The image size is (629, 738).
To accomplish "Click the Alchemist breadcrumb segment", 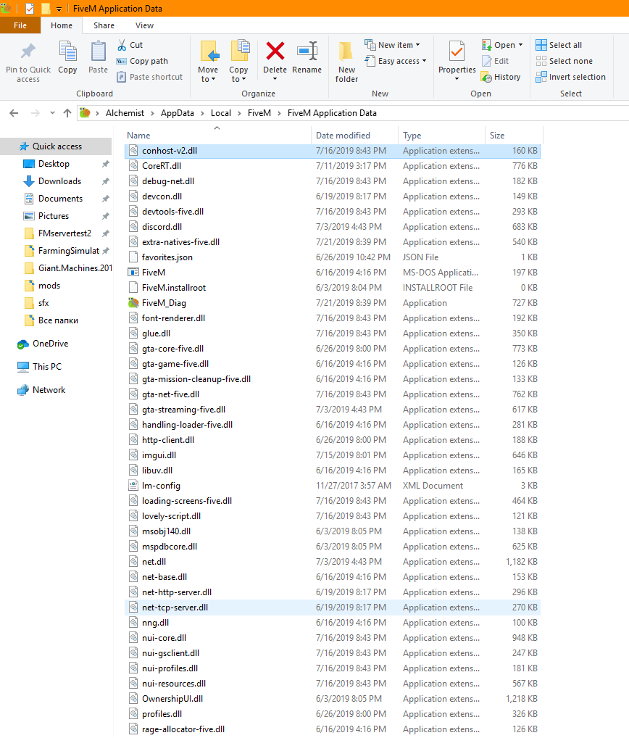I will coord(125,113).
